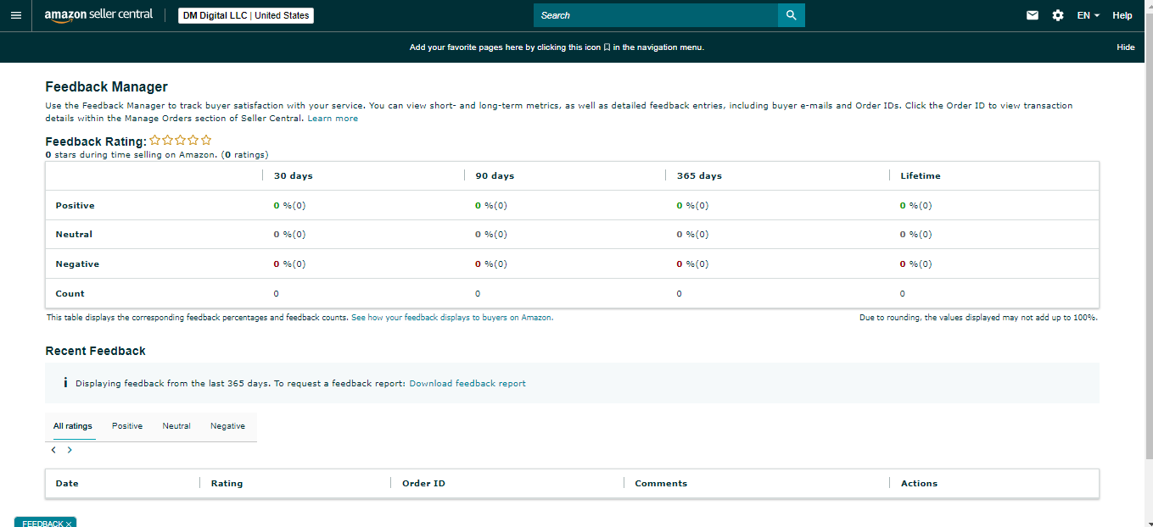The width and height of the screenshot is (1153, 527).
Task: Click the Feedback Manager heading
Action: pyautogui.click(x=106, y=86)
